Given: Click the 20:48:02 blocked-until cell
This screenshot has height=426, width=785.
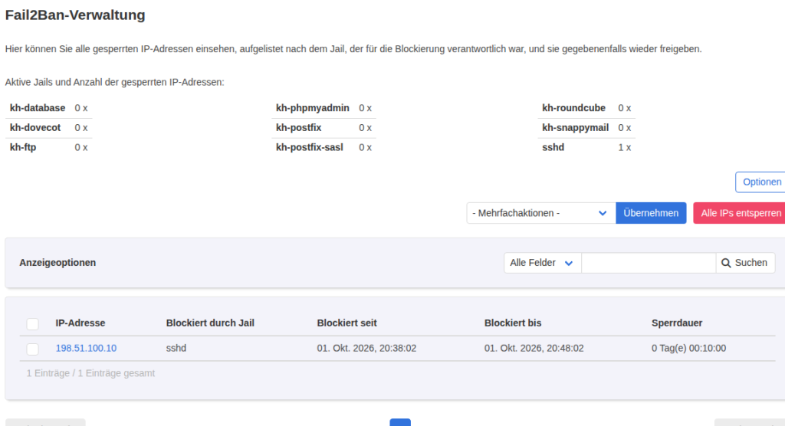Looking at the screenshot, I should (x=534, y=349).
